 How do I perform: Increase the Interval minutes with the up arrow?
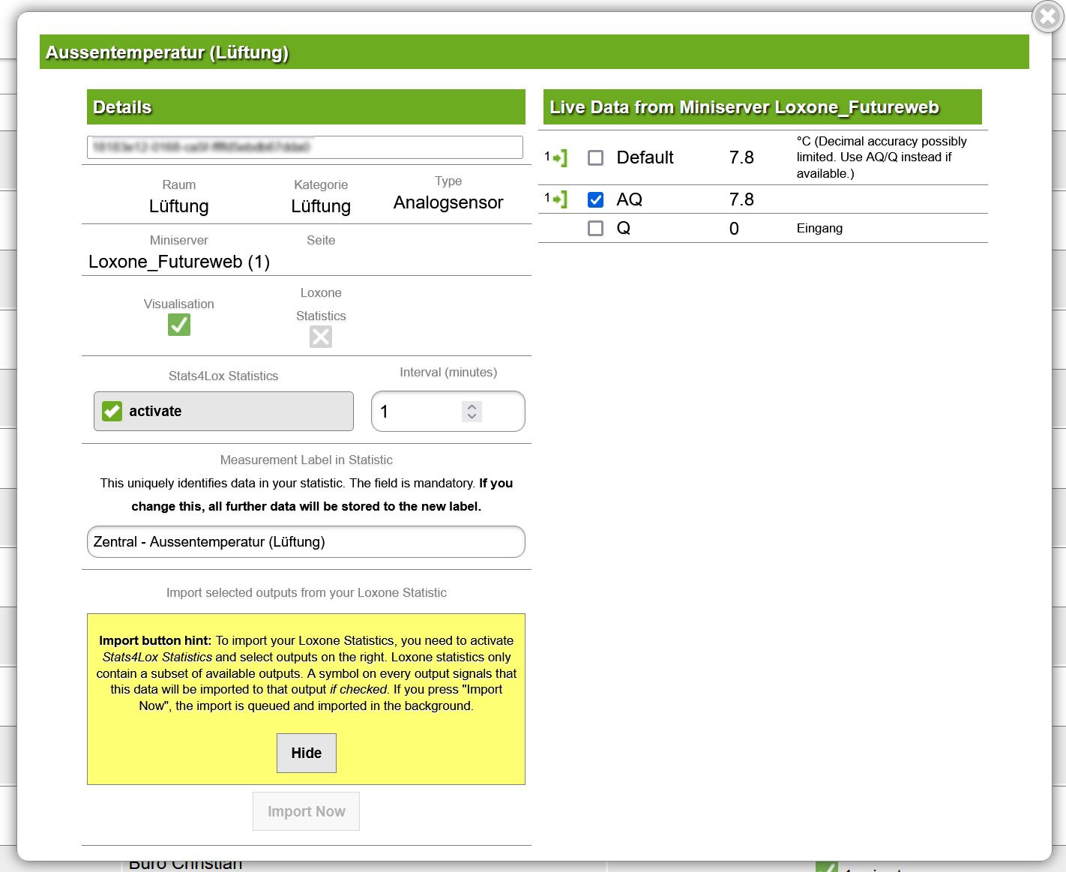coord(472,406)
